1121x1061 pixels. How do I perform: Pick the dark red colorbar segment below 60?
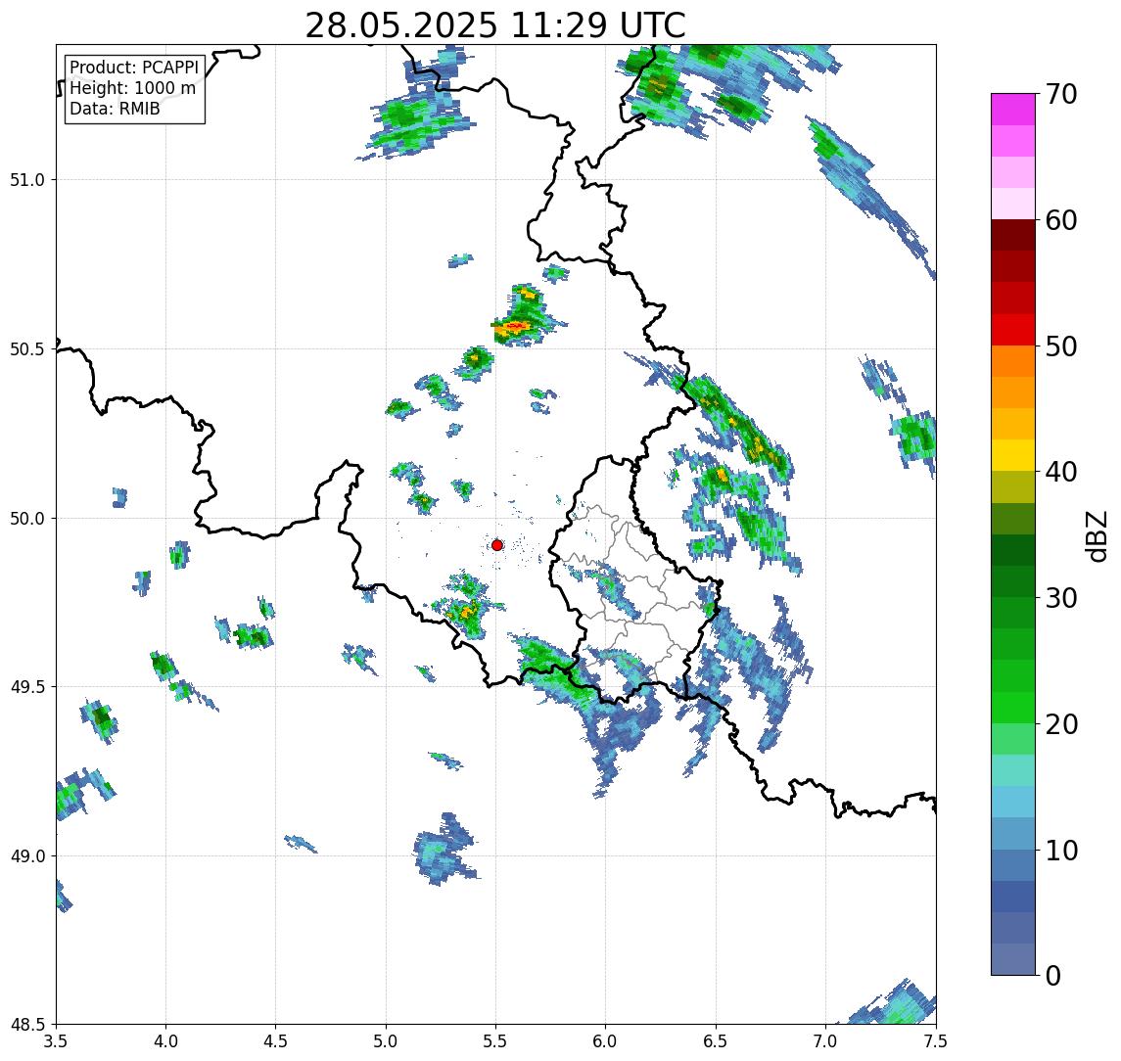[1013, 235]
